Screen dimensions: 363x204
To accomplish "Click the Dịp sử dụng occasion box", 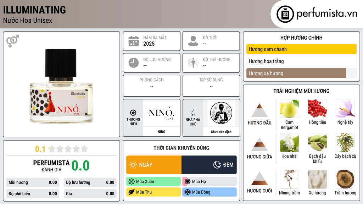I will [211, 86].
